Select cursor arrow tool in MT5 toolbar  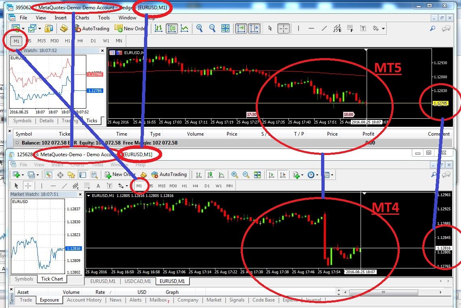pos(270,28)
